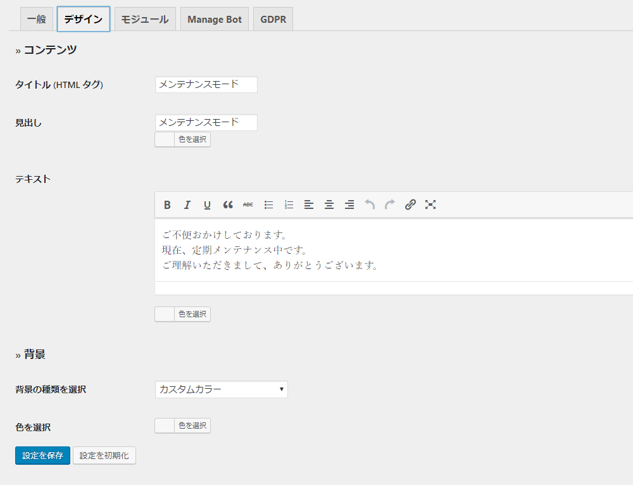Create a bulleted list

268,205
